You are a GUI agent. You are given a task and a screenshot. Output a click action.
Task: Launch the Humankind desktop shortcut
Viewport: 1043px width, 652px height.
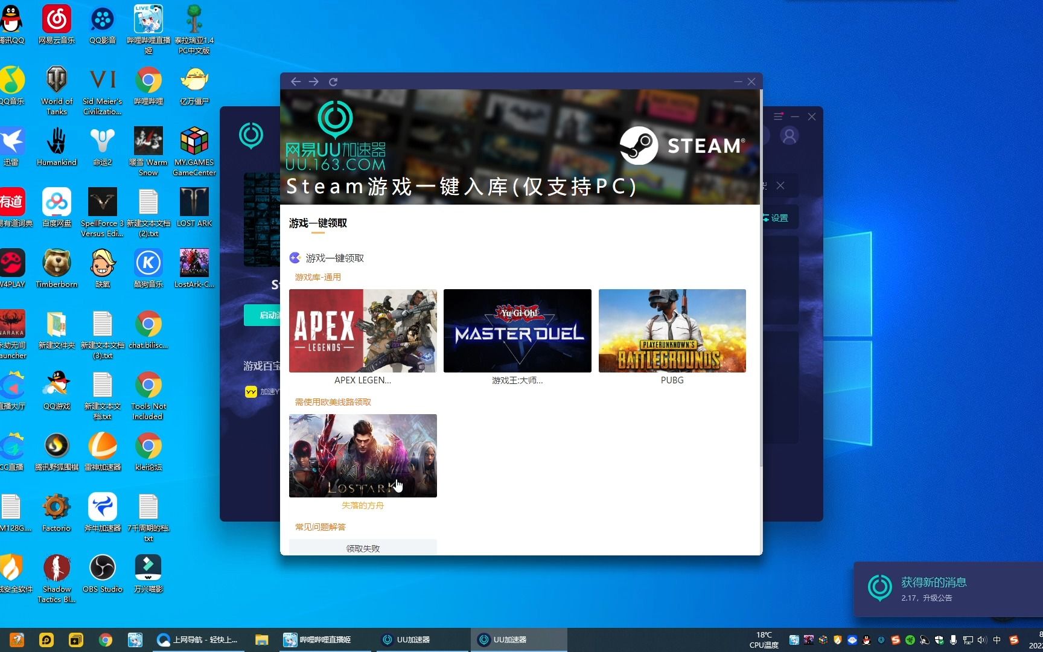coord(57,147)
